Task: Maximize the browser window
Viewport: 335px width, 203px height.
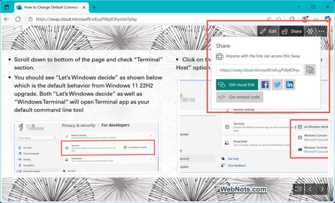Action: click(313, 7)
